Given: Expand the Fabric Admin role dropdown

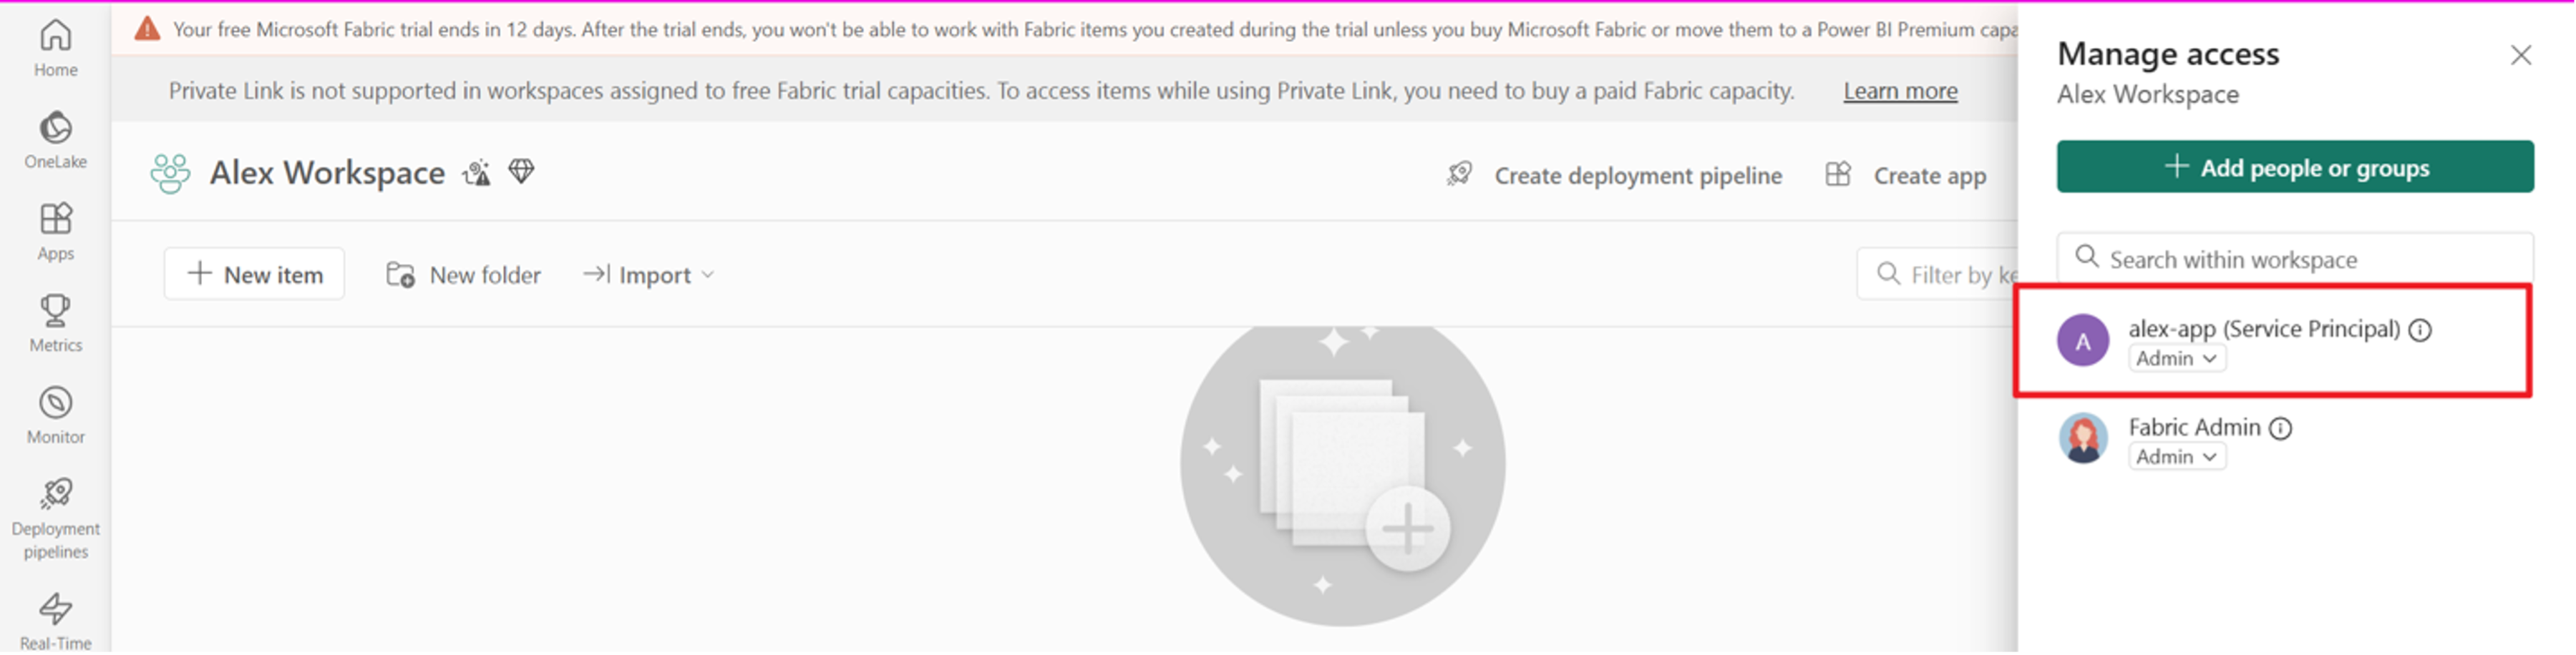Looking at the screenshot, I should tap(2177, 458).
